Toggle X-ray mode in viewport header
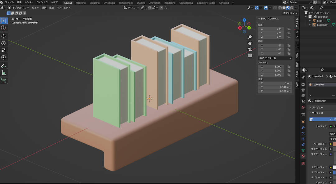336x184 pixels. (x=275, y=8)
